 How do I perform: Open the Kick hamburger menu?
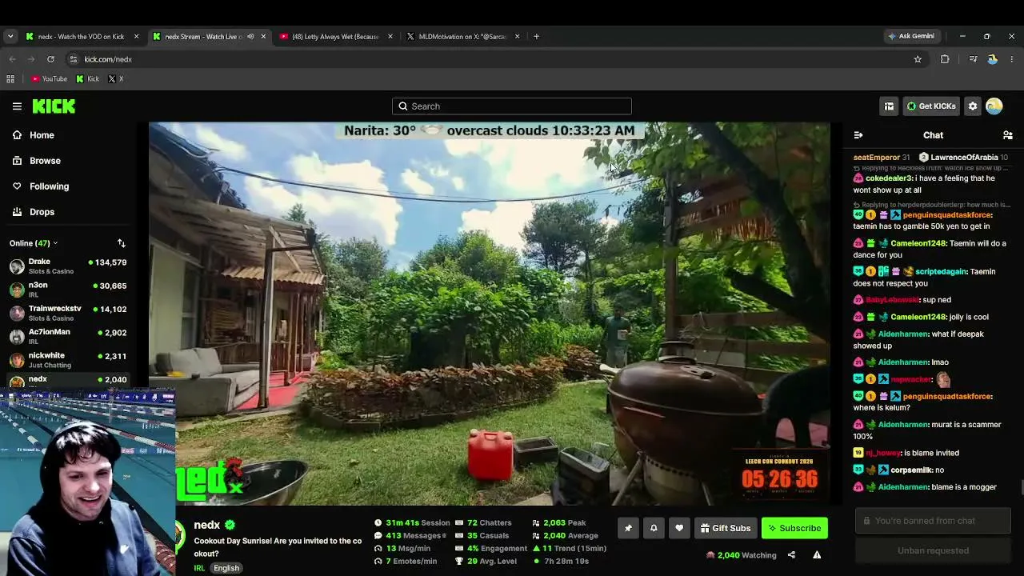pyautogui.click(x=17, y=106)
